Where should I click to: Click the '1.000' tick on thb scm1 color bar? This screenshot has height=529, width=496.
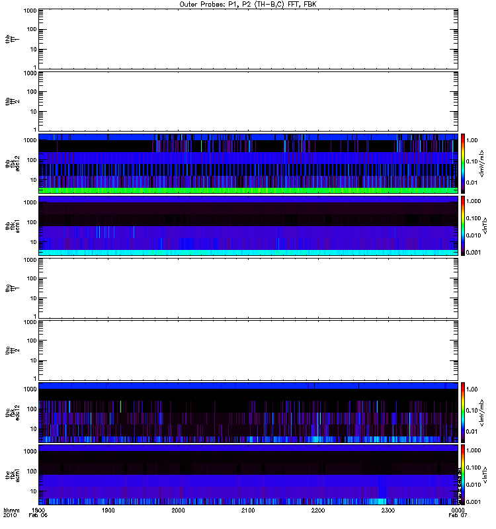tap(474, 201)
